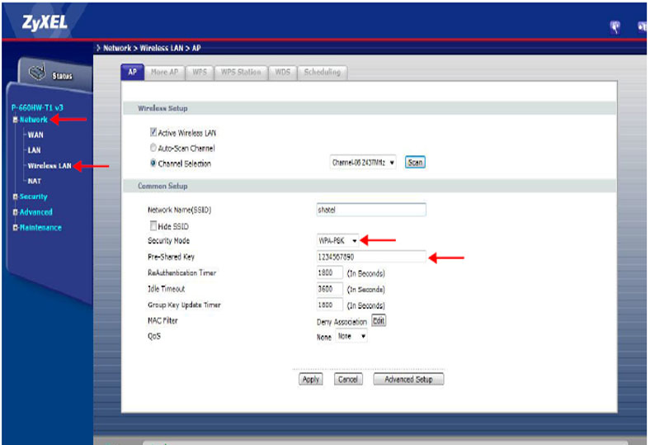Screen dimensions: 650x445
Task: Click the MAC Filter Edit button
Action: pyautogui.click(x=379, y=321)
